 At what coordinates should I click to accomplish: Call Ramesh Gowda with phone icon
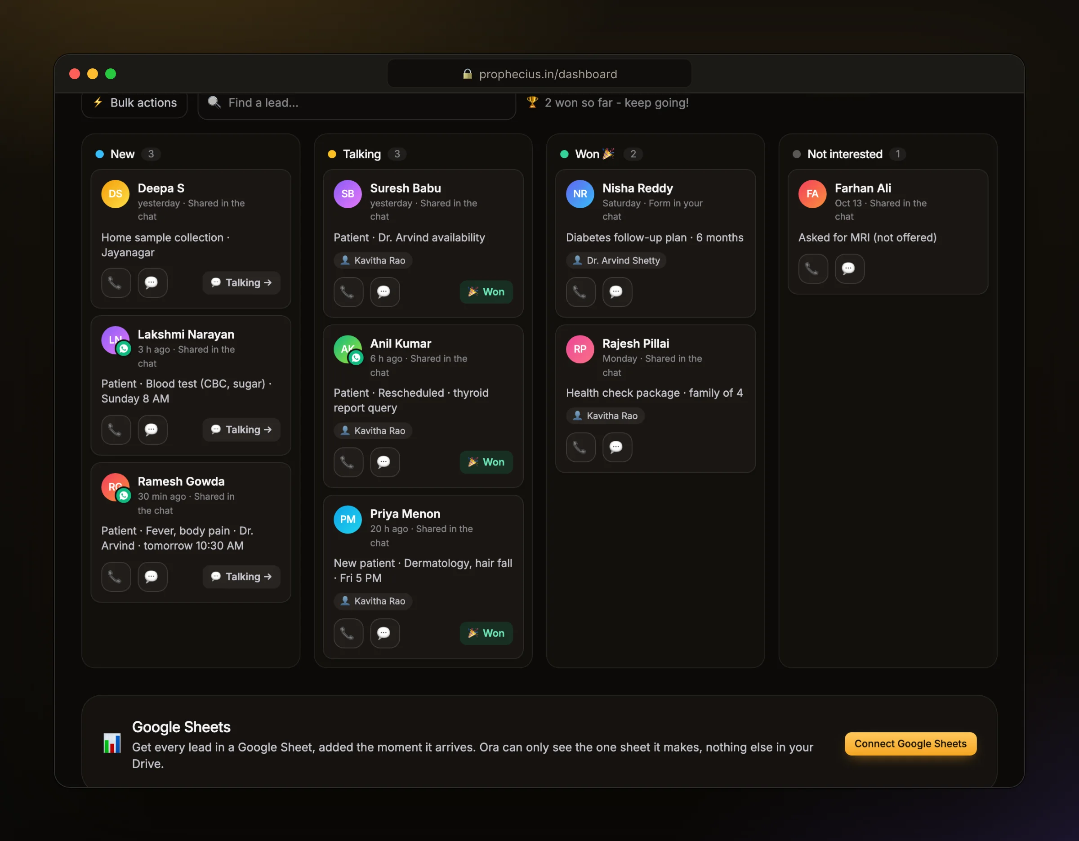[x=116, y=577]
